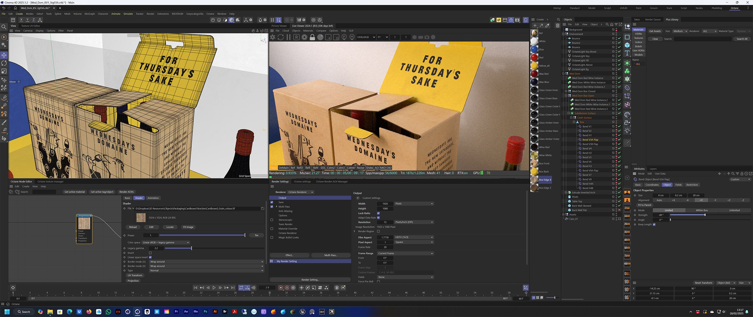Select the Scale tool

click(4, 71)
